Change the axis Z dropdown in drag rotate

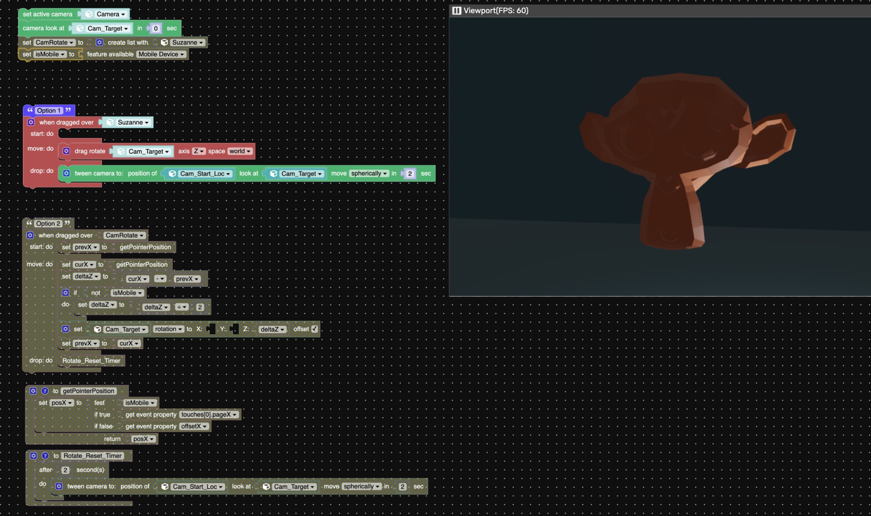point(199,151)
